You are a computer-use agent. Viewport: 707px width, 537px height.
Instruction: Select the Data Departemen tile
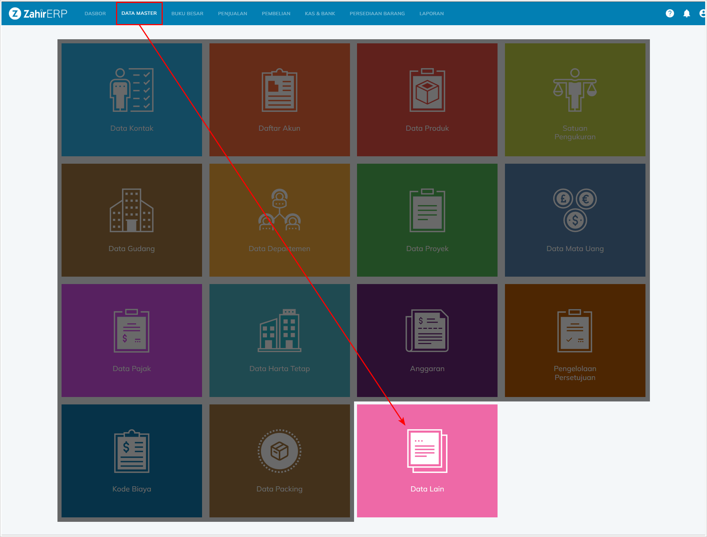[279, 220]
